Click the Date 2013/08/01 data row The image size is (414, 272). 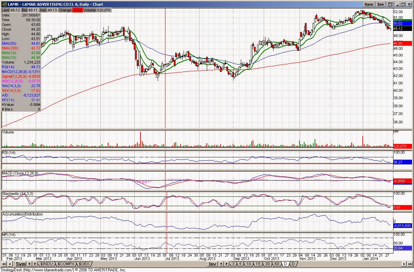[21, 15]
